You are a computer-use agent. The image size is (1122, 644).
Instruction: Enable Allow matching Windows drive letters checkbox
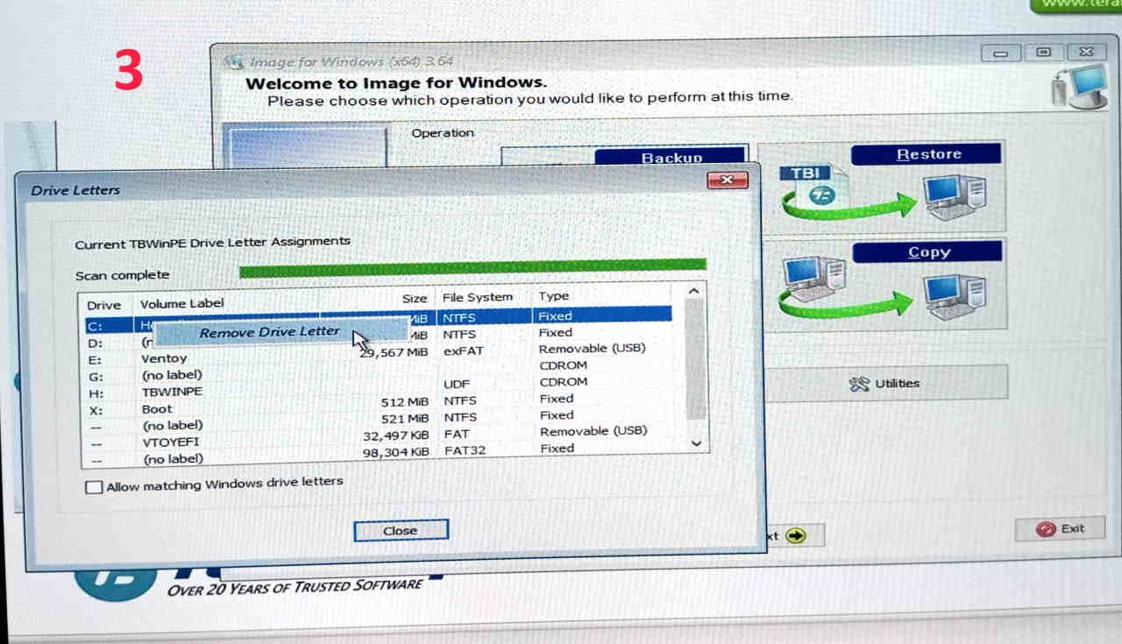click(x=94, y=487)
